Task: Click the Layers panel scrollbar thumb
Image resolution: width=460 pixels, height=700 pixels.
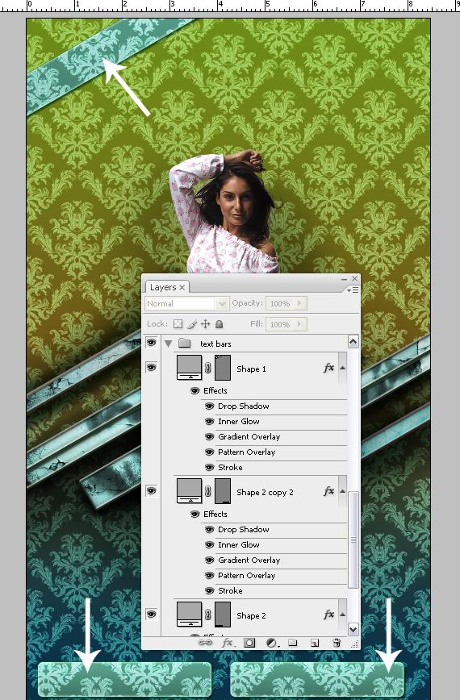Action: [353, 540]
